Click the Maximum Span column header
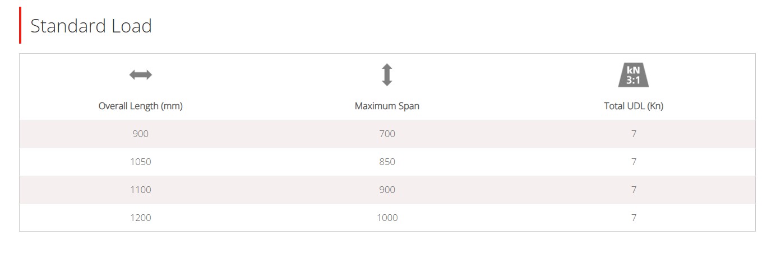This screenshot has height=254, width=781. [387, 106]
